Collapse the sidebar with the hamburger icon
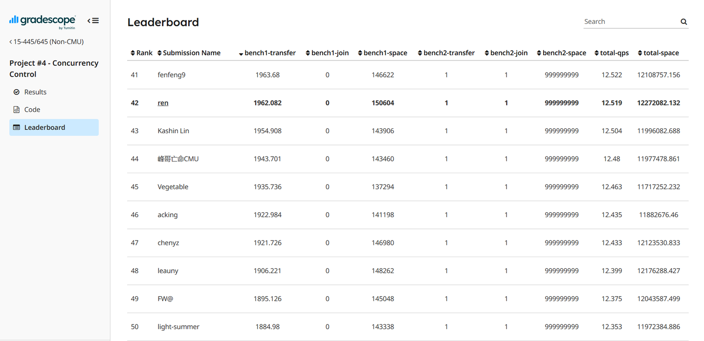704x341 pixels. click(x=93, y=20)
